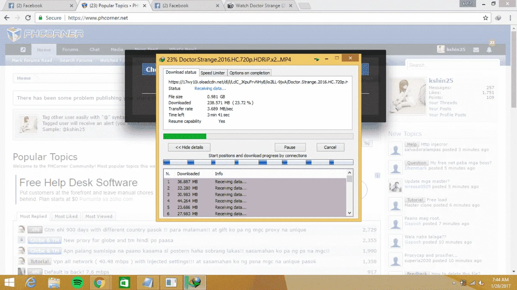Click the pencil icon left of Home nav
Image resolution: width=517 pixels, height=290 pixels.
point(23,49)
